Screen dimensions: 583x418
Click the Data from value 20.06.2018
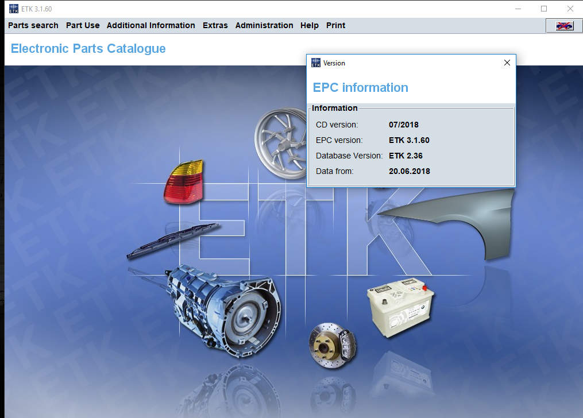click(x=410, y=171)
